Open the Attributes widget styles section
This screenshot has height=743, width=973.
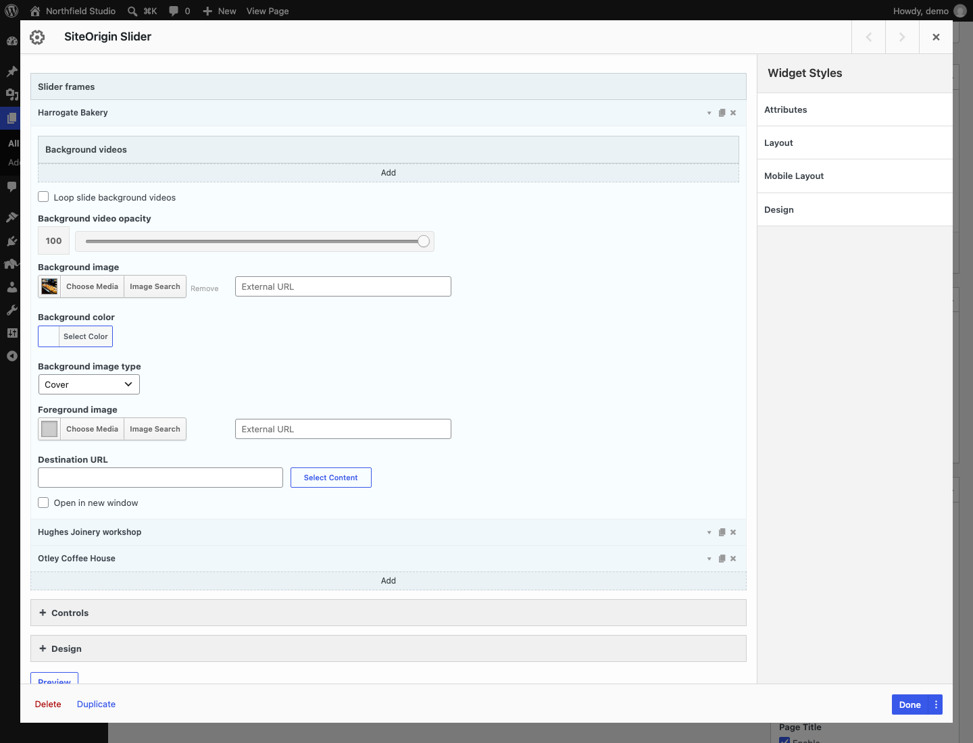pos(855,109)
